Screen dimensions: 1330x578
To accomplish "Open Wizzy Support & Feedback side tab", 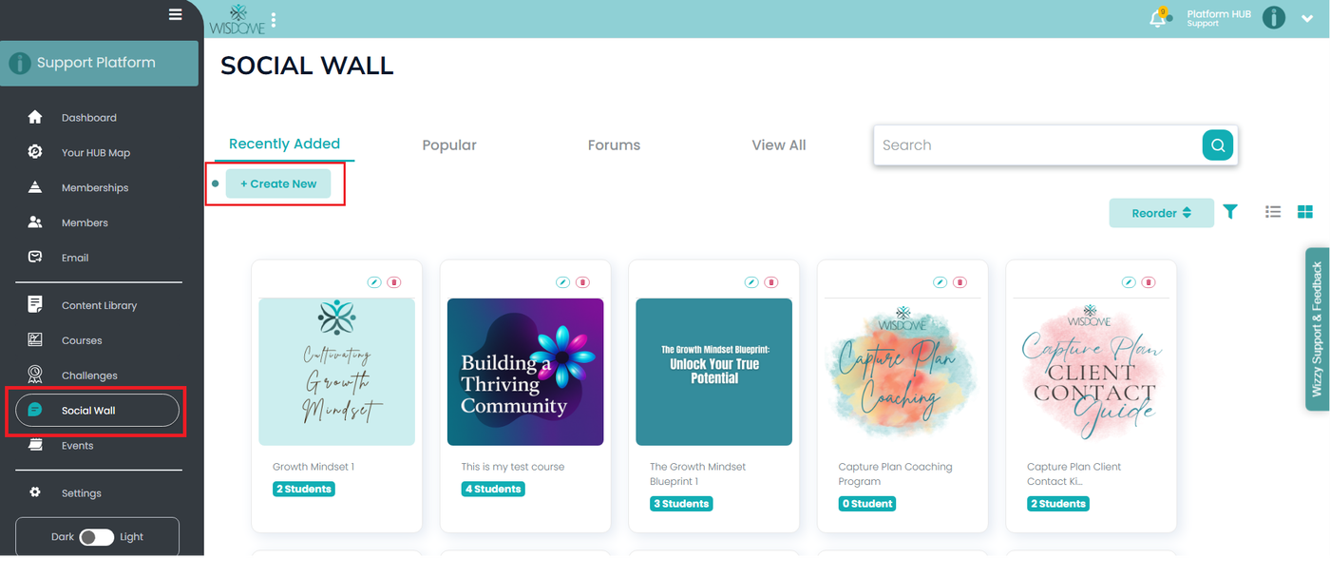I will (x=1317, y=329).
